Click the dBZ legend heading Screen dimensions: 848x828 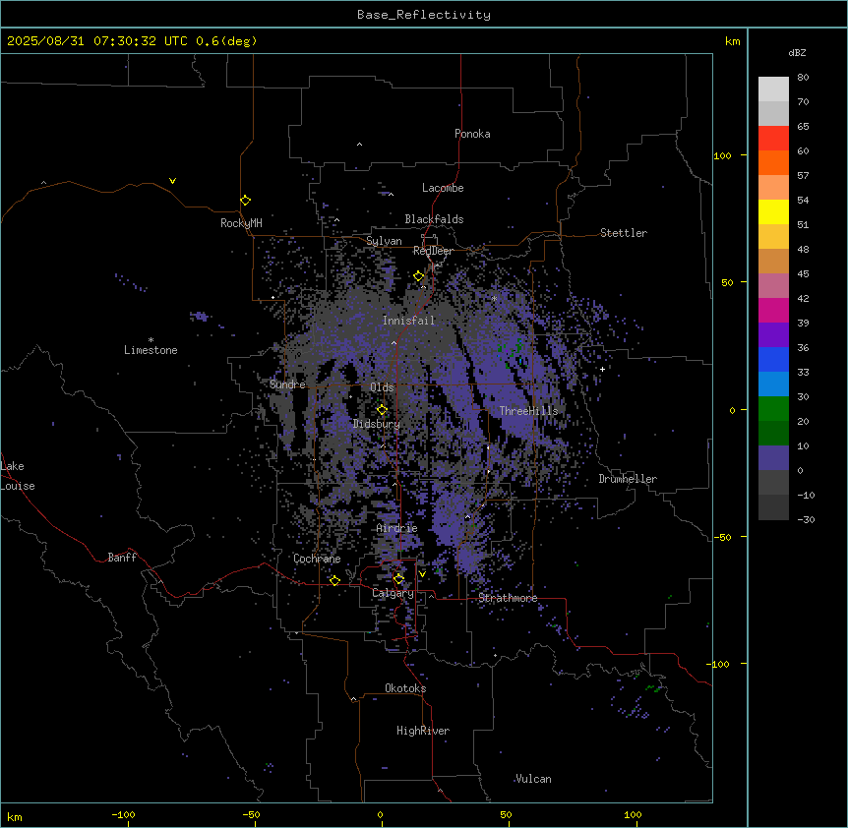point(797,52)
